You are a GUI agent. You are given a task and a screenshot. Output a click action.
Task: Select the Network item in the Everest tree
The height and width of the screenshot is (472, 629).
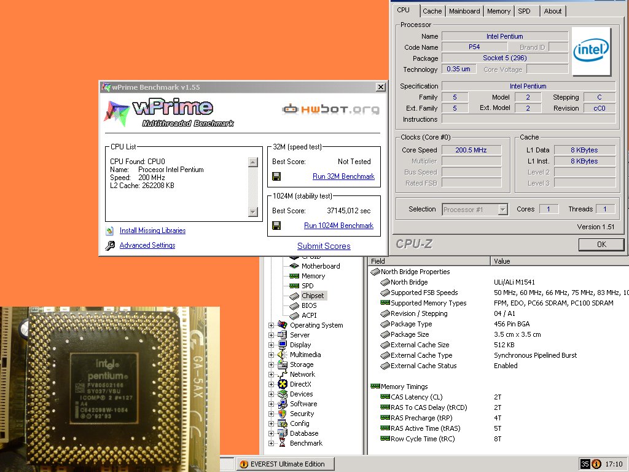tap(302, 374)
